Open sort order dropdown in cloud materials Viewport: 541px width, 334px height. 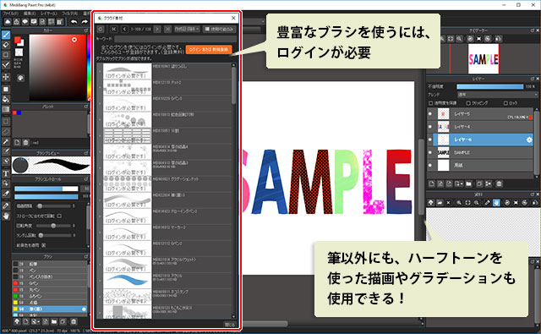tap(187, 30)
